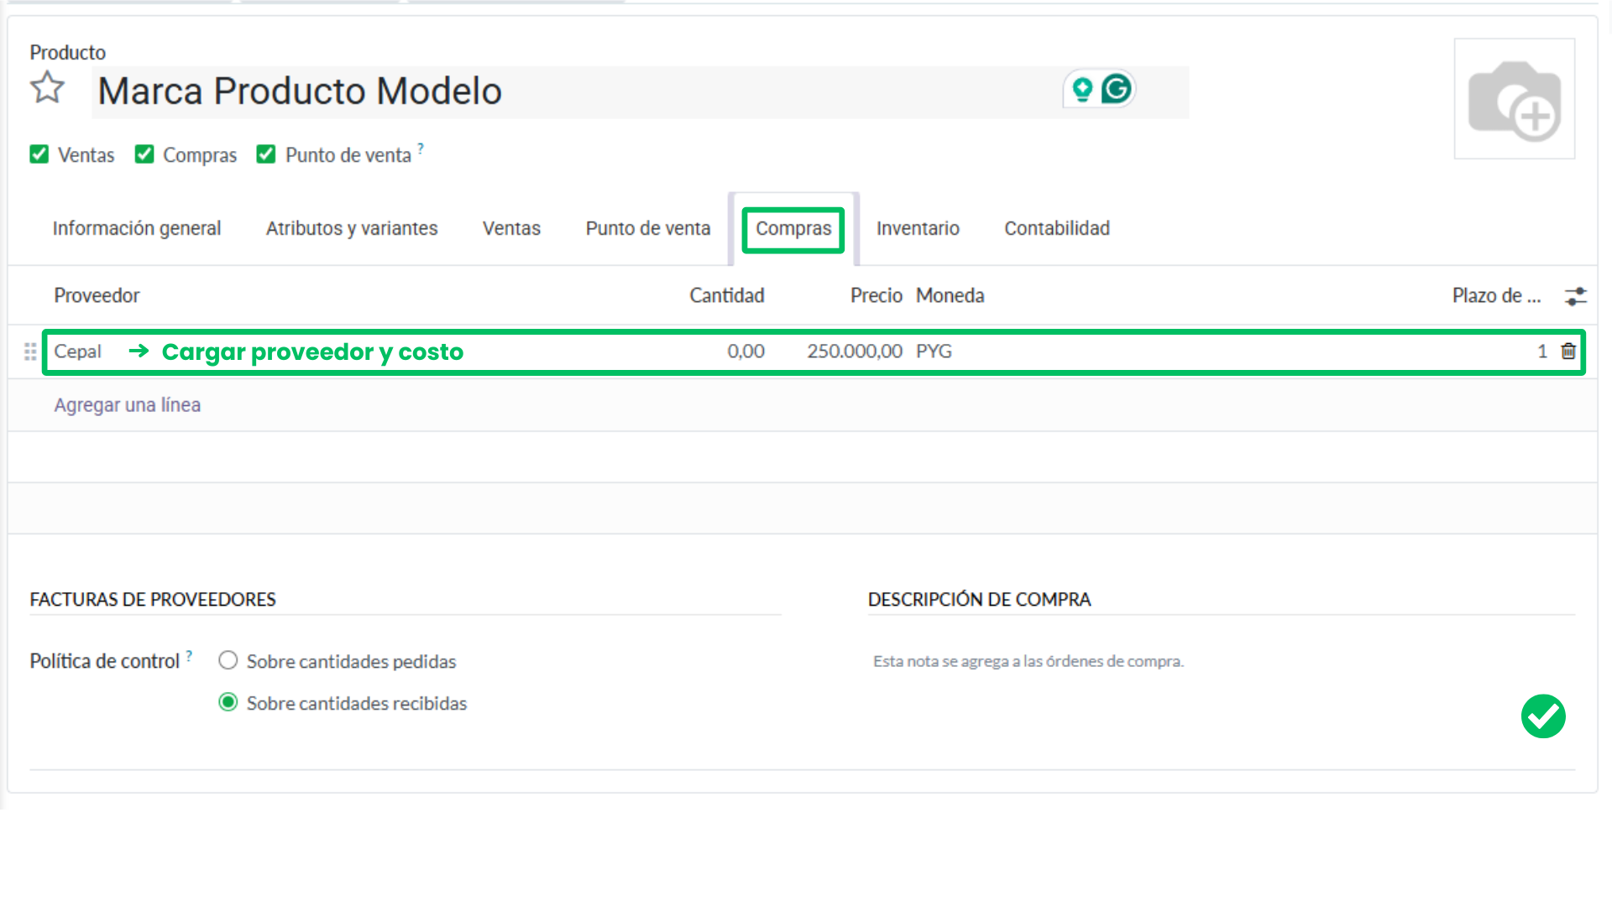The width and height of the screenshot is (1612, 906).
Task: Click the purchase description note area
Action: click(x=1028, y=661)
